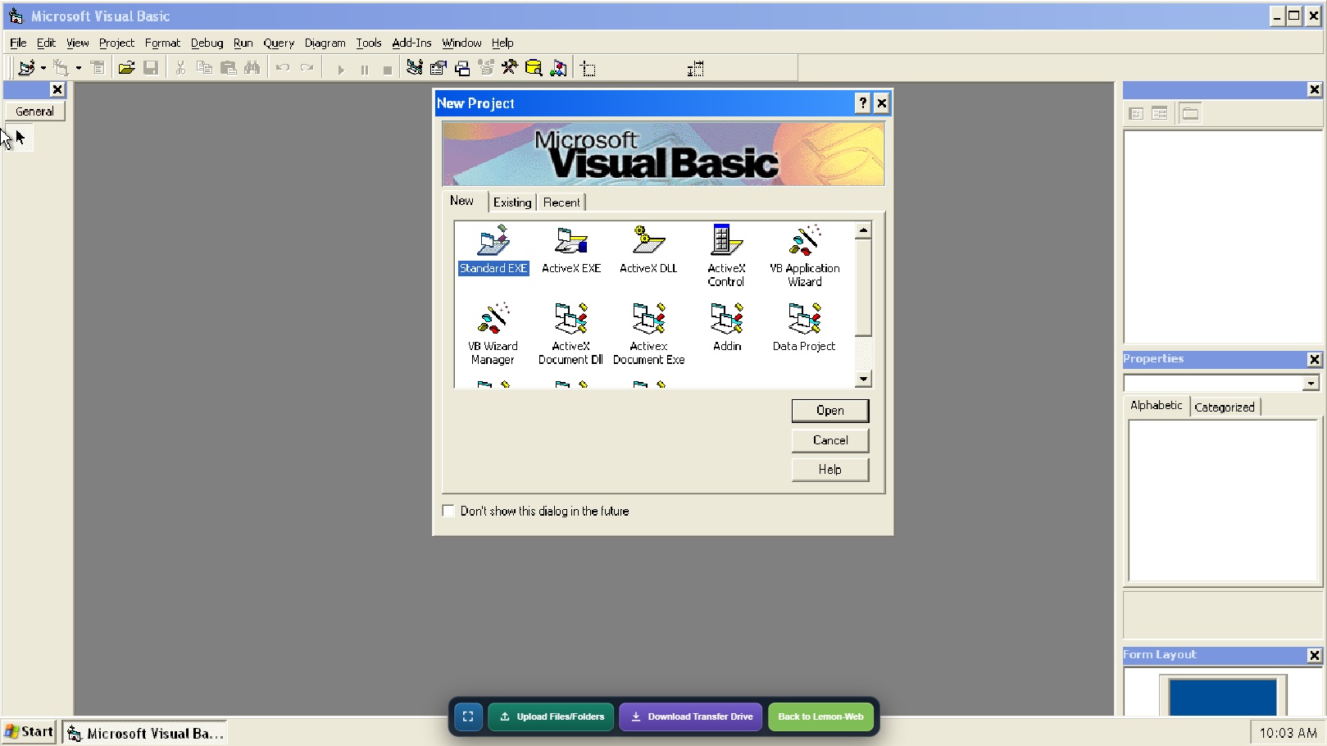Viewport: 1327px width, 746px height.
Task: Click the Start (run) triangle icon
Action: tap(341, 69)
